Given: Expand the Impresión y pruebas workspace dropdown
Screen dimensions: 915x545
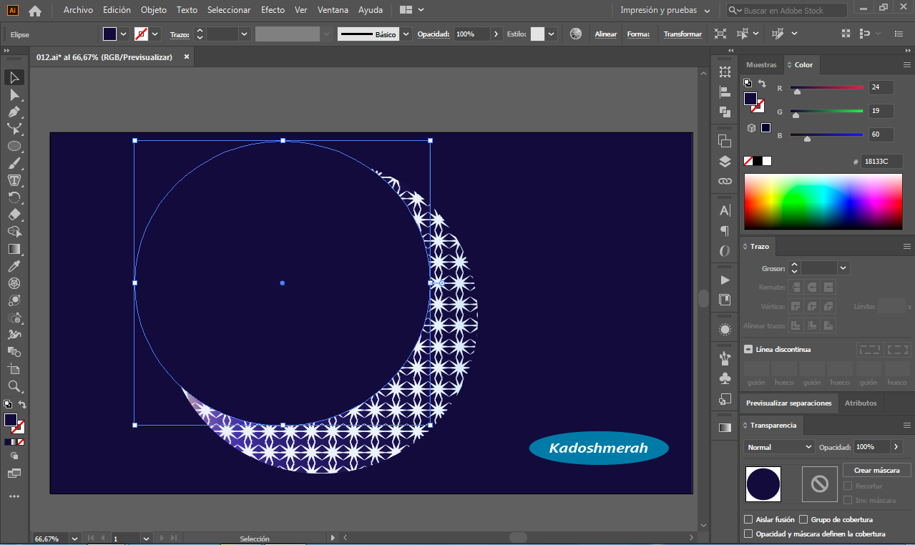Looking at the screenshot, I should (665, 10).
